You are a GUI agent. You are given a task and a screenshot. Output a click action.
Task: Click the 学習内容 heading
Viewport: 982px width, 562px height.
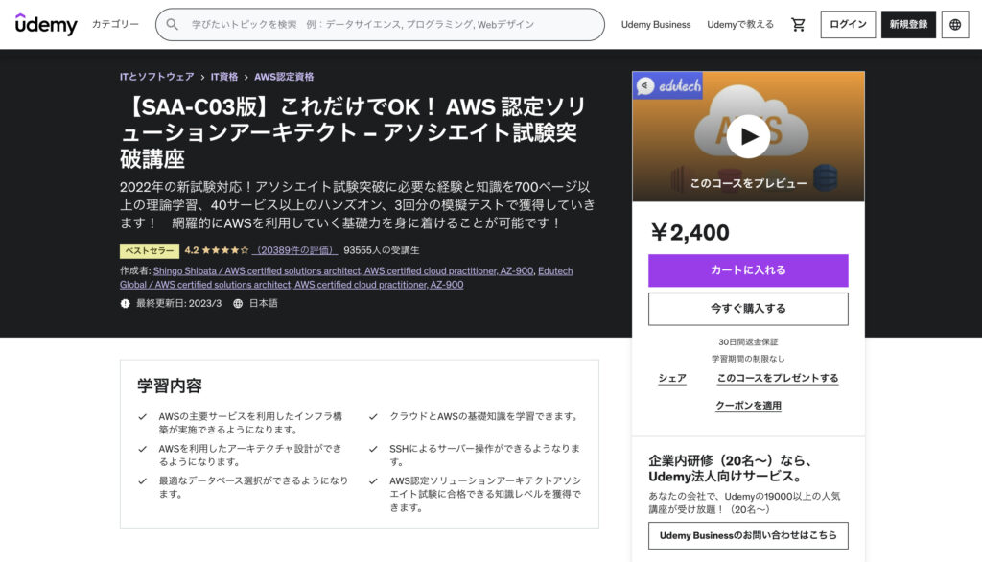[170, 386]
